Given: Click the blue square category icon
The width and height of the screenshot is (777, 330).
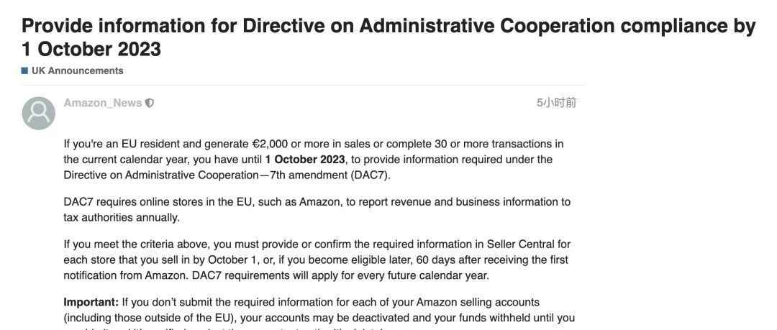Looking at the screenshot, I should (24, 71).
